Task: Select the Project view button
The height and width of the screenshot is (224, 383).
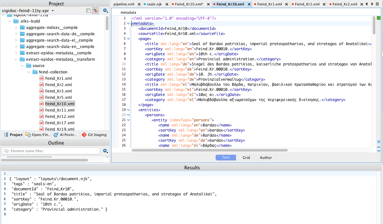Action: (x=13, y=135)
